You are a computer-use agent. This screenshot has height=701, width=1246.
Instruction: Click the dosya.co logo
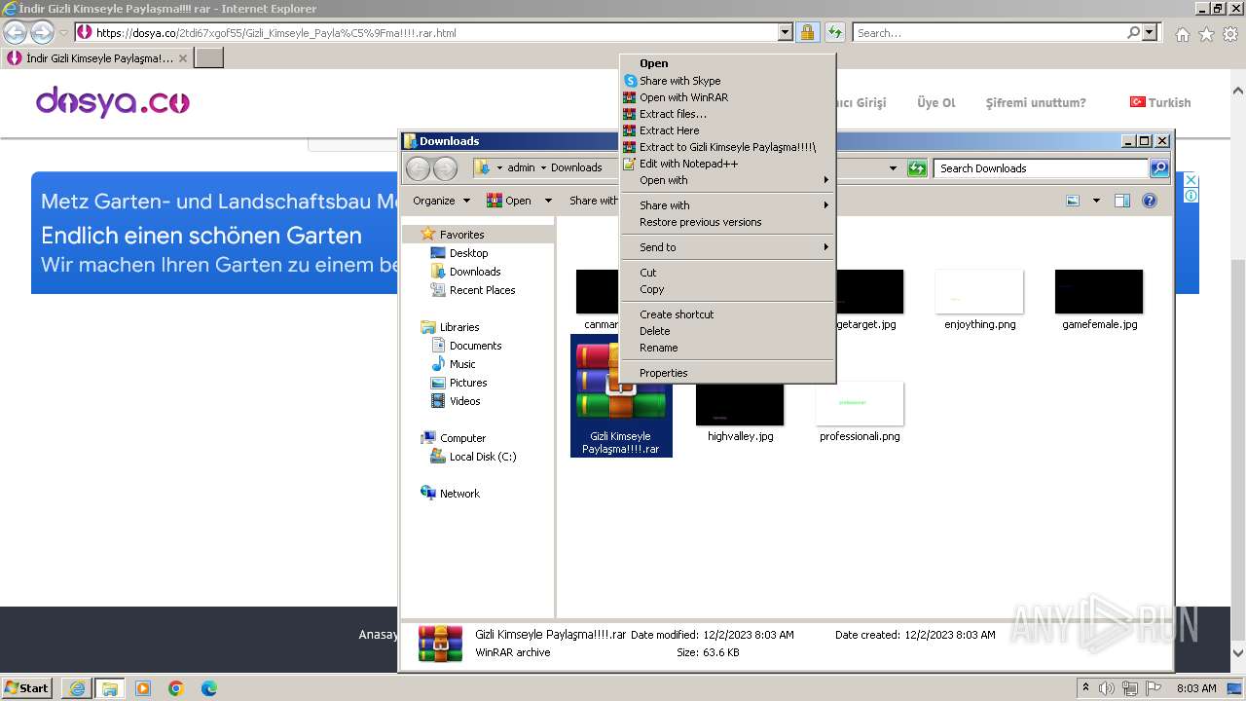click(x=113, y=101)
